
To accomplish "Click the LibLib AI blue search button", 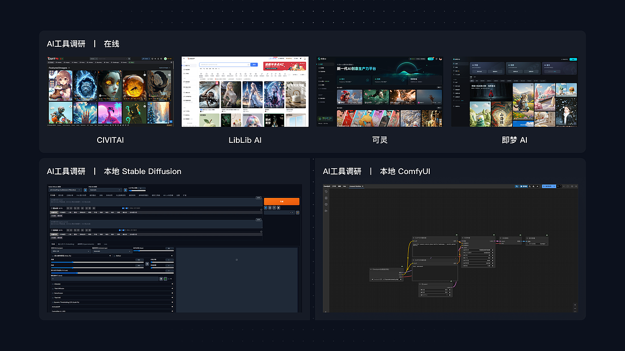I will [x=254, y=64].
